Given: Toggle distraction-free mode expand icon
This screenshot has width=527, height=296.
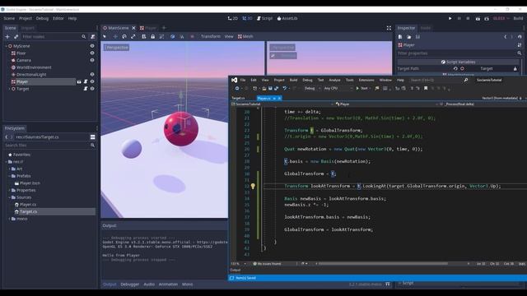Looking at the screenshot, I should tap(389, 28).
